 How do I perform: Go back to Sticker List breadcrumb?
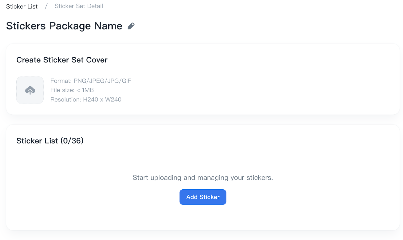[x=22, y=7]
